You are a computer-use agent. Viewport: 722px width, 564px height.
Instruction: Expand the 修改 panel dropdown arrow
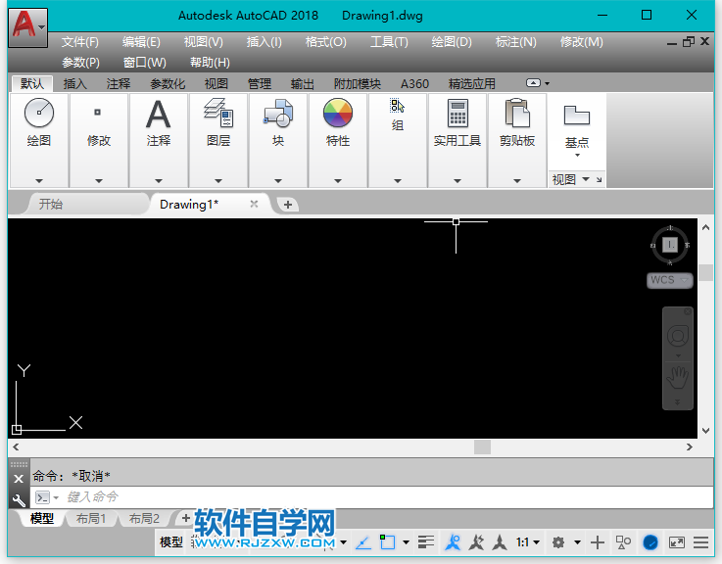(99, 181)
